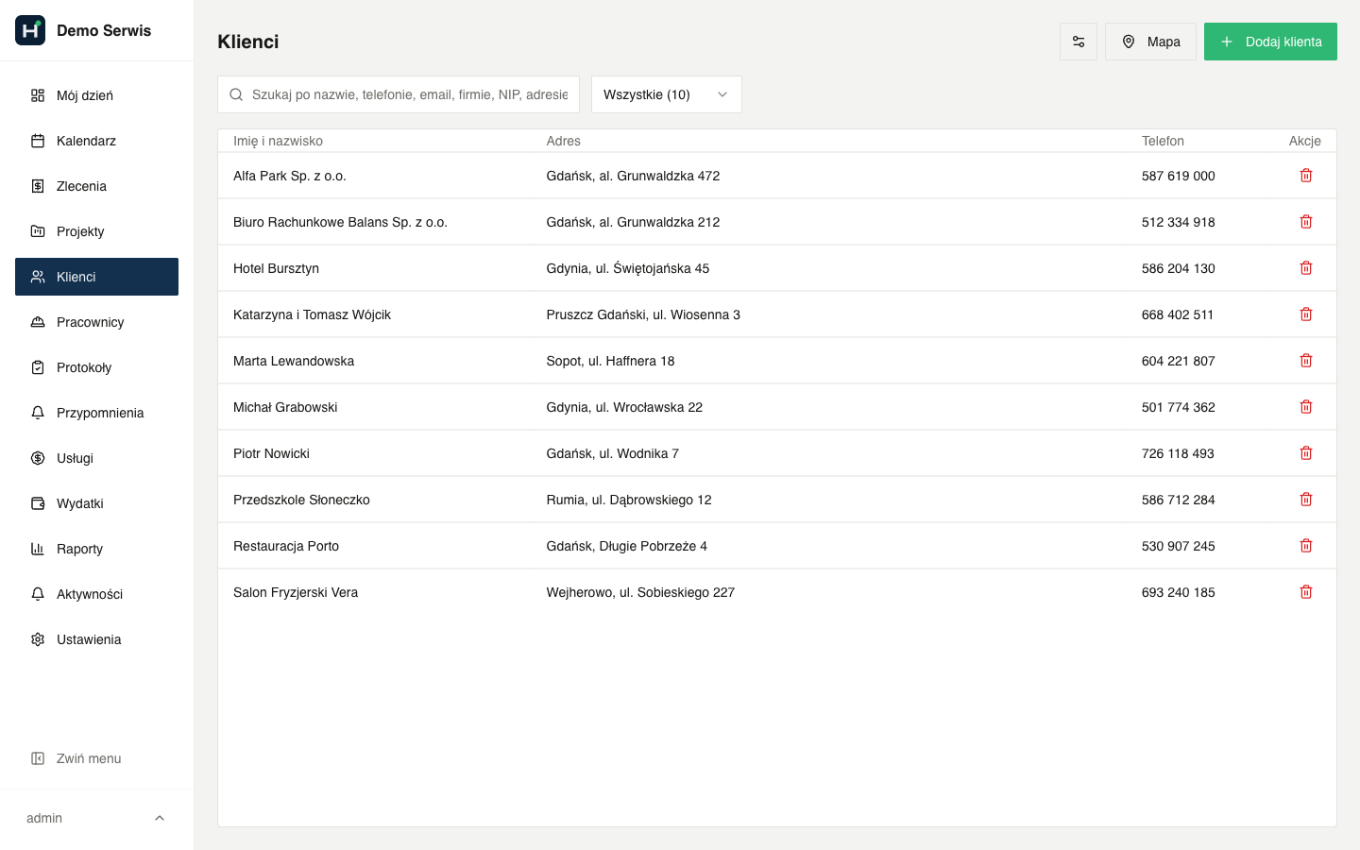Click trash icon for Przedszkole Słoneczko

[1306, 500]
